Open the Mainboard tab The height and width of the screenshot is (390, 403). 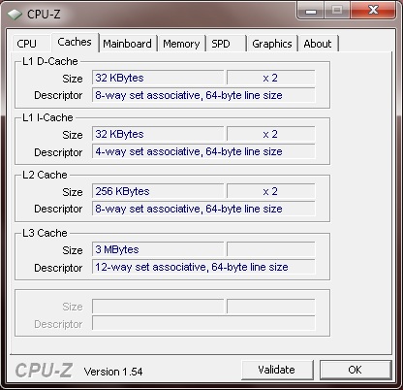click(x=127, y=44)
